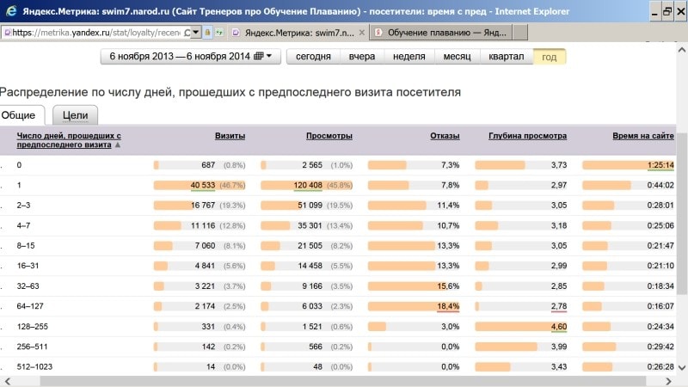Click the refresh icon in address bar
Image resolution: width=688 pixels, height=387 pixels.
(x=187, y=33)
